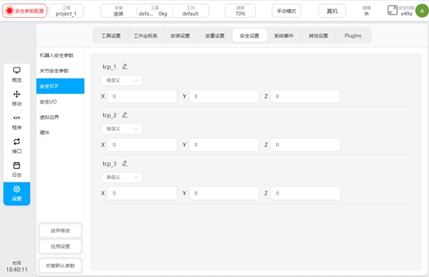Switch to 系统事件 tab

(284, 36)
